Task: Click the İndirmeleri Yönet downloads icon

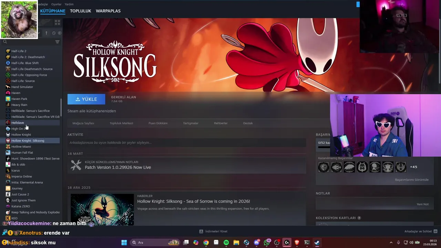Action: [x=201, y=231]
